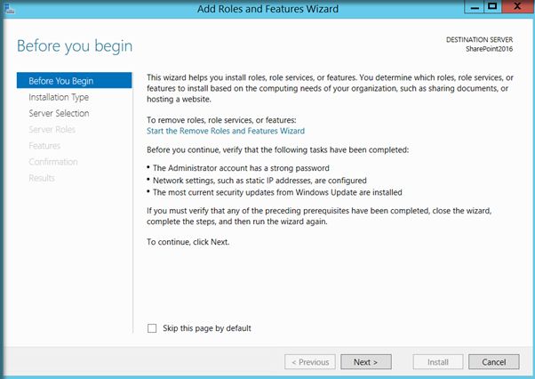Click the Next button
Image resolution: width=535 pixels, height=379 pixels.
[365, 362]
